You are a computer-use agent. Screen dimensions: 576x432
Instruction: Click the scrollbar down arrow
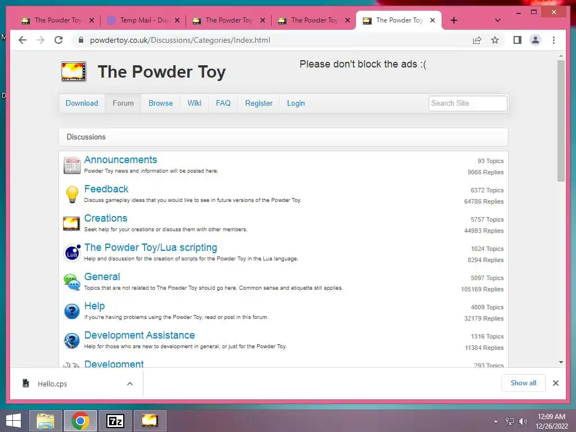coord(561,362)
